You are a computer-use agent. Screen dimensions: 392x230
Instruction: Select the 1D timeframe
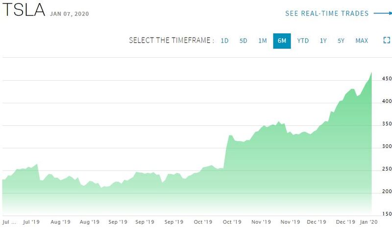(x=224, y=41)
